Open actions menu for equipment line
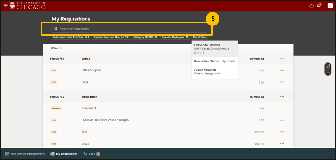Viewport: 336px width, 160px height. 282,108
